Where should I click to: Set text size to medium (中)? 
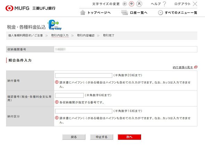pos(132,4)
